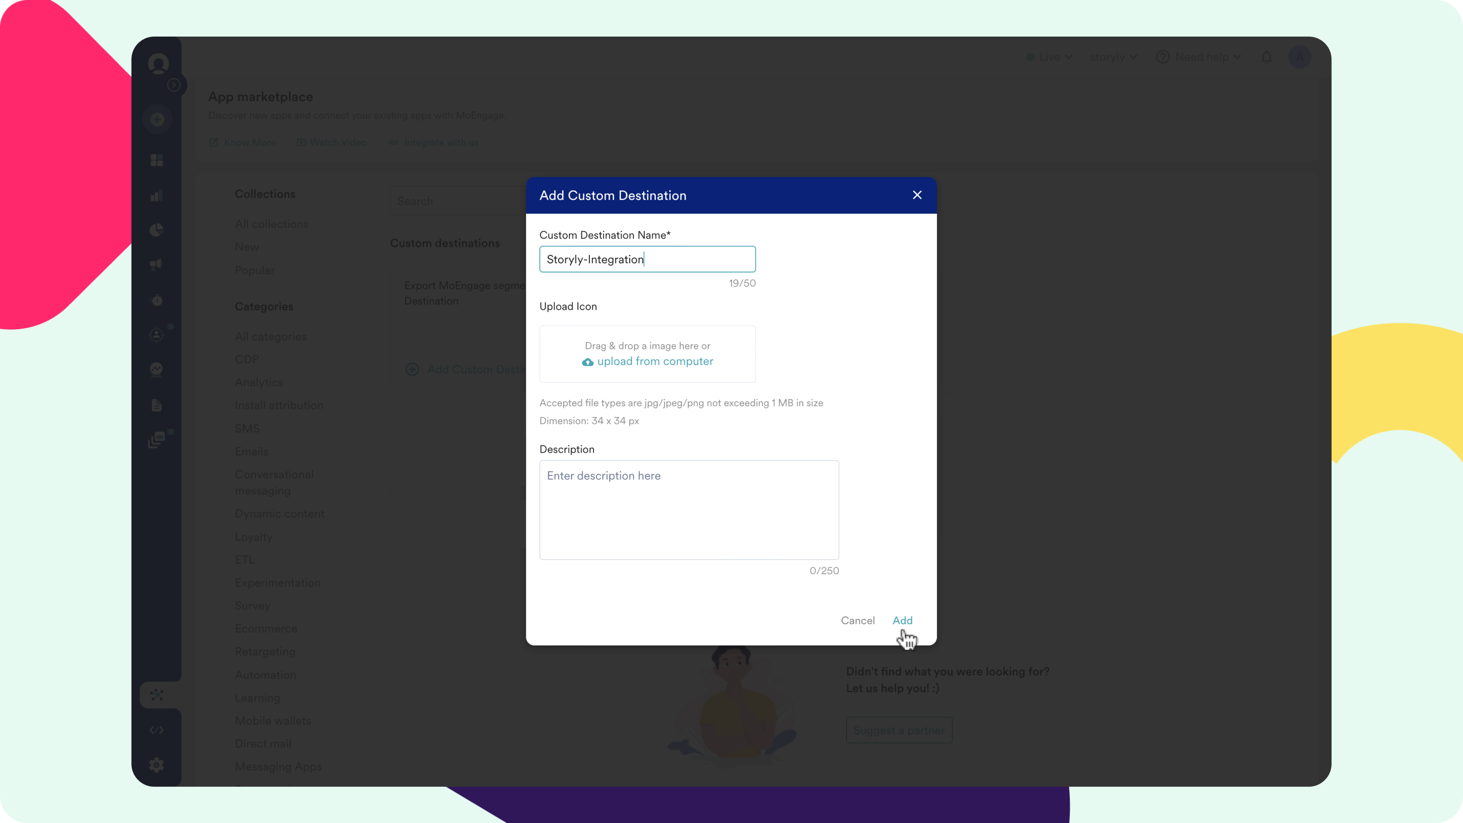
Task: Open the Live environment dropdown
Action: 1050,57
